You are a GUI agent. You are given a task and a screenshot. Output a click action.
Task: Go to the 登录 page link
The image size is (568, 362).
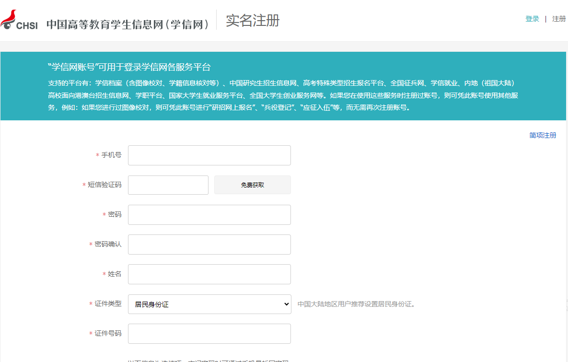(x=532, y=19)
